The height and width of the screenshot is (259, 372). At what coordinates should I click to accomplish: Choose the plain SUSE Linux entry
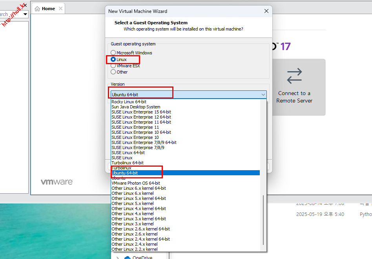(186, 158)
